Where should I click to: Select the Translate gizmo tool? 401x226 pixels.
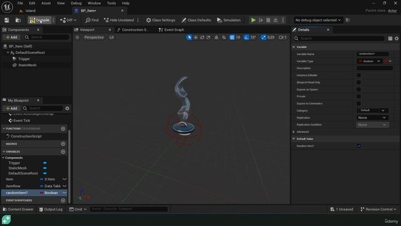pyautogui.click(x=195, y=38)
